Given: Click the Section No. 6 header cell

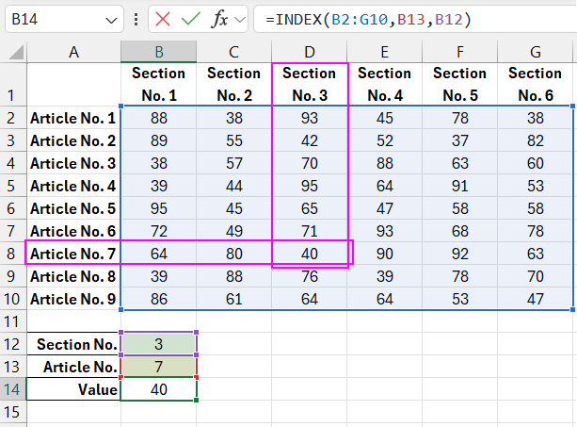Looking at the screenshot, I should pos(536,85).
